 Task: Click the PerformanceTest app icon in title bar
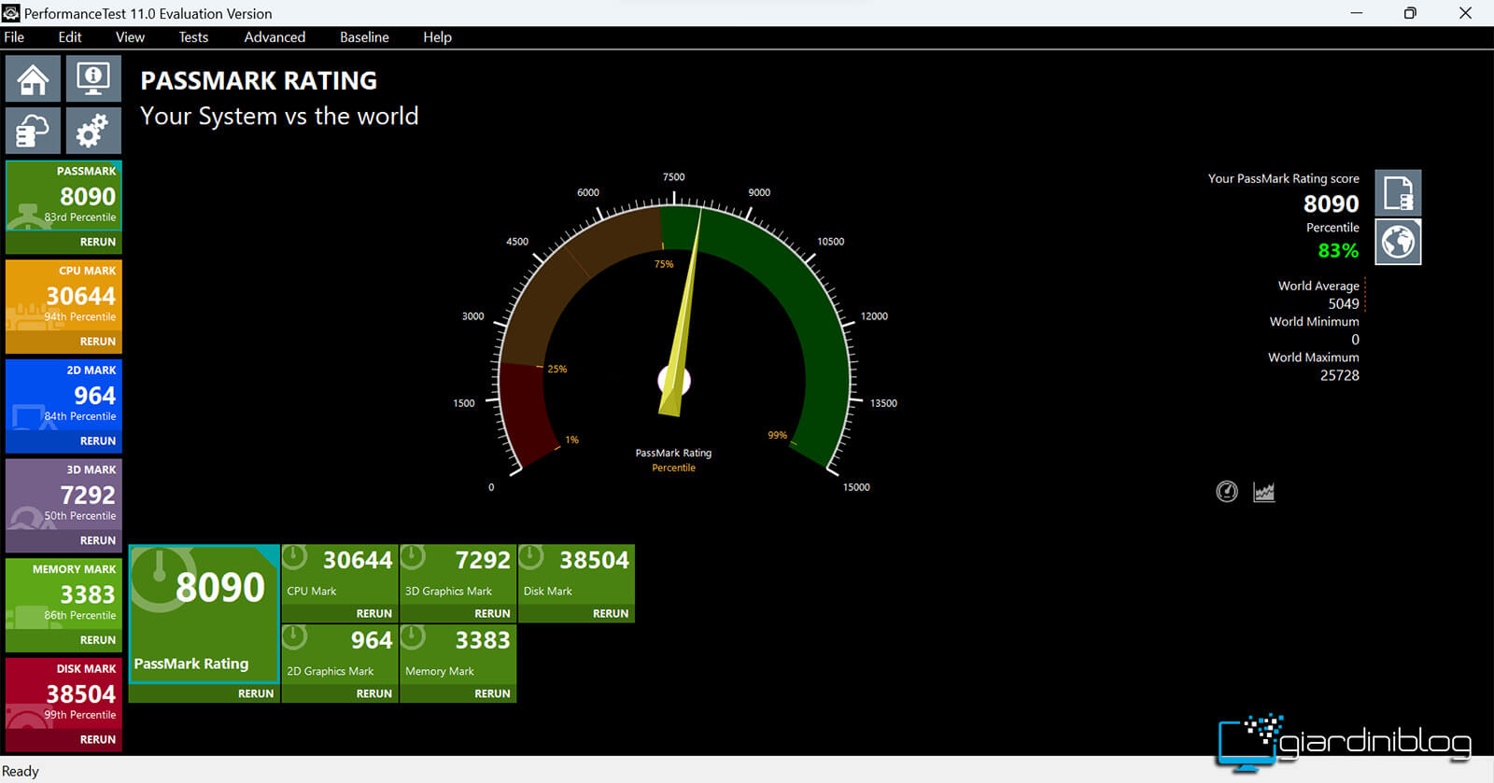click(11, 13)
